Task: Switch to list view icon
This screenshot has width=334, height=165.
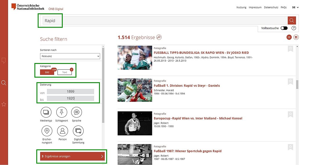Action: point(289,37)
